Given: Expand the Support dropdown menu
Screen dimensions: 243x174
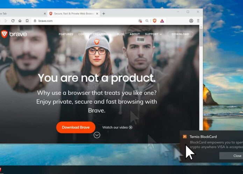Looking at the screenshot, I should click(x=153, y=34).
